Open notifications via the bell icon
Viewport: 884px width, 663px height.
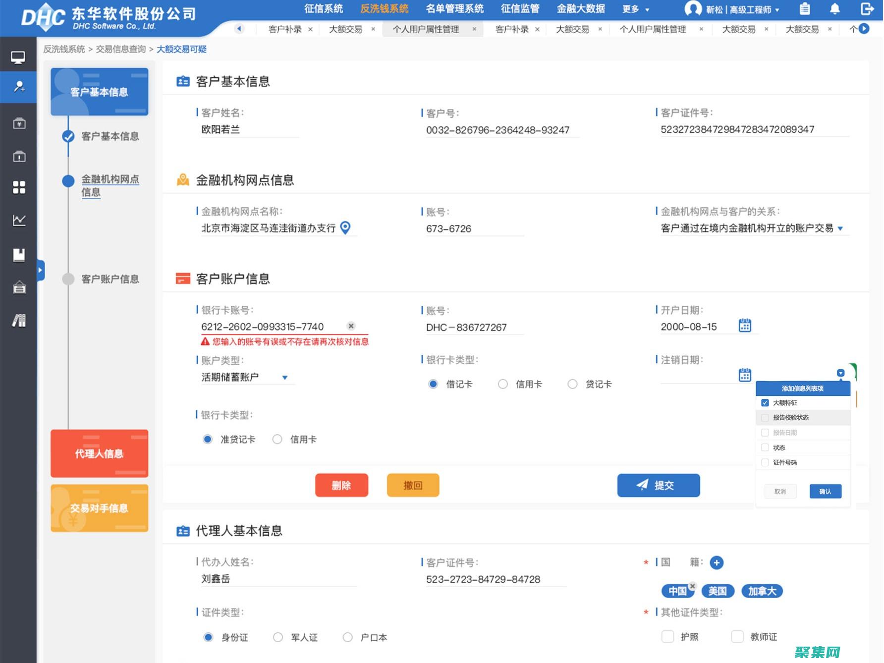coord(834,8)
